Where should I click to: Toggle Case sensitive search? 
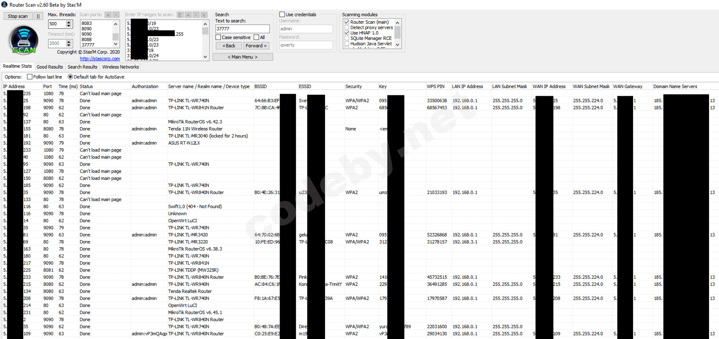click(x=218, y=37)
